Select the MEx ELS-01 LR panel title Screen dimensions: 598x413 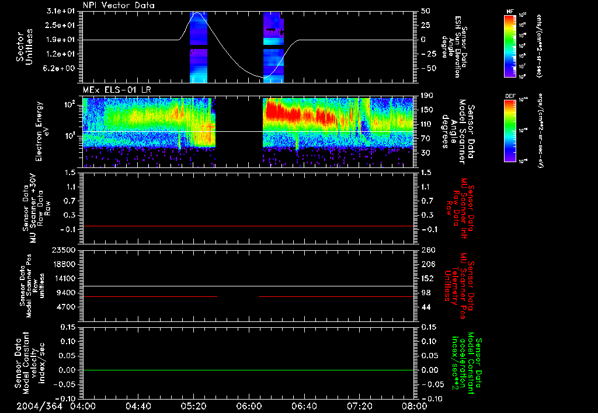point(117,90)
